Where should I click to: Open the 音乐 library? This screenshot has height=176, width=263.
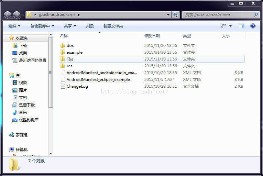click(23, 112)
